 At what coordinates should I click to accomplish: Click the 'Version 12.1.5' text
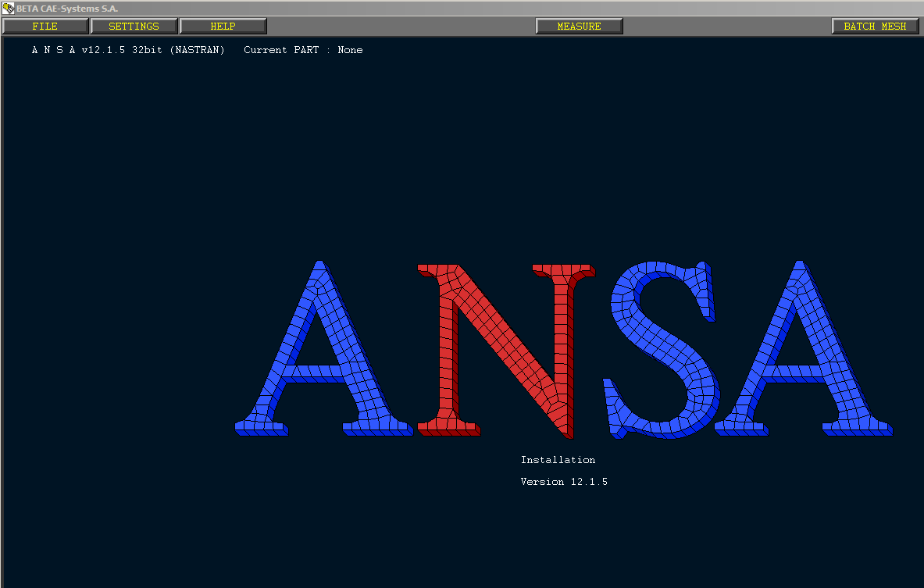(x=564, y=481)
